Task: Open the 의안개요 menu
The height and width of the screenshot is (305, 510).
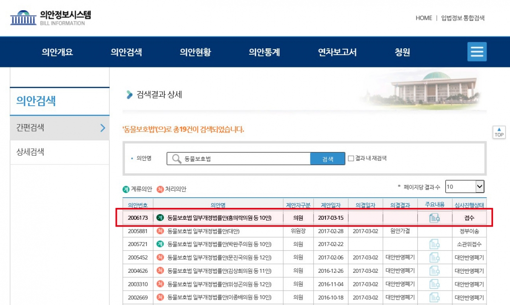Action: [57, 52]
